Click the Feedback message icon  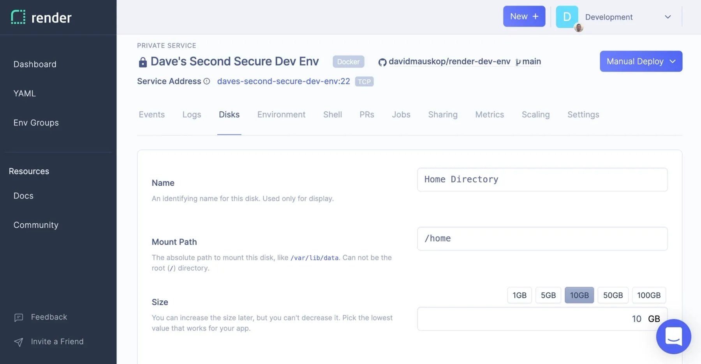19,317
